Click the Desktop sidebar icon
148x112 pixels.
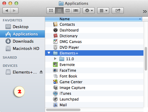pos(8,27)
